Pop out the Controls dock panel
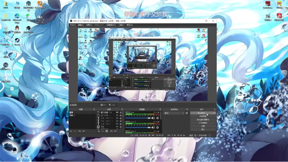 [215, 109]
